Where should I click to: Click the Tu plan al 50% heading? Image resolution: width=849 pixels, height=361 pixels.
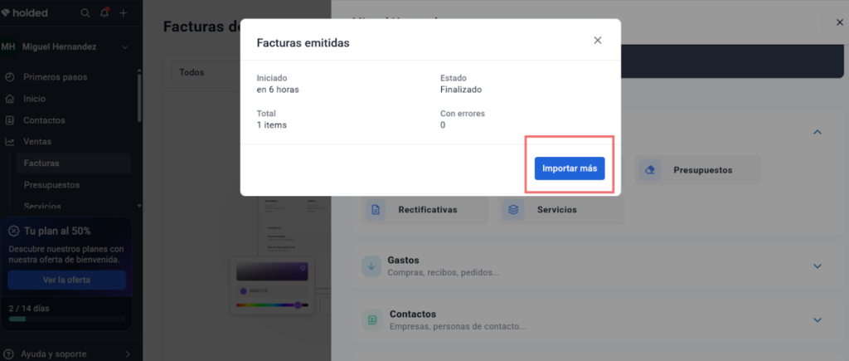coord(57,231)
